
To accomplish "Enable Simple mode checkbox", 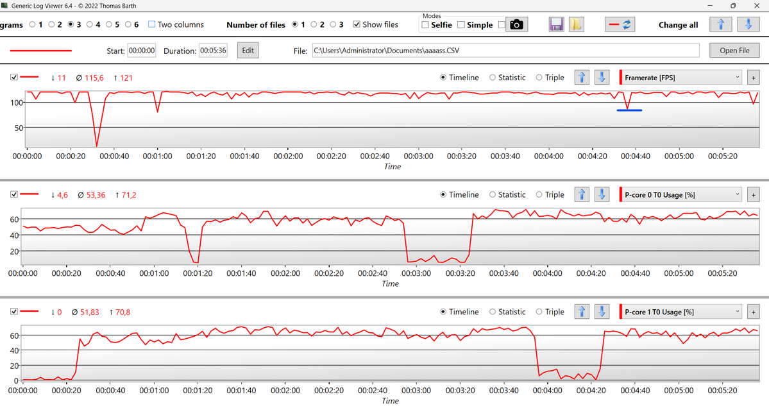I will (461, 24).
